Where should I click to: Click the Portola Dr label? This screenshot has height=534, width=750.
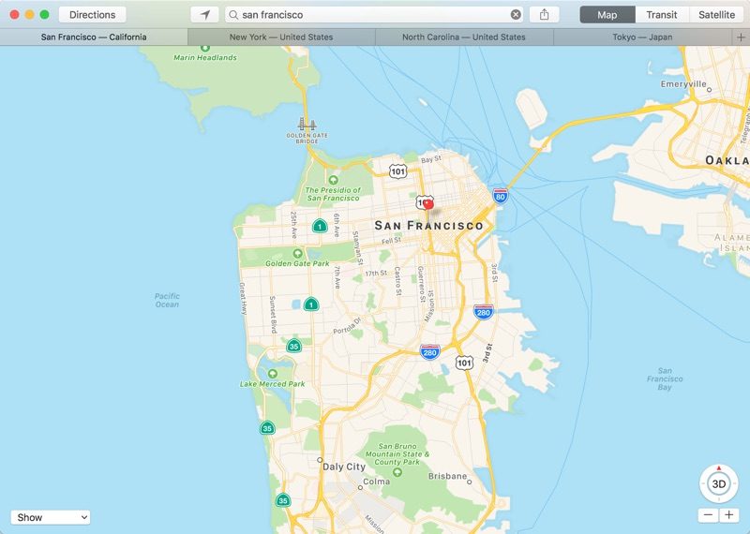point(347,324)
